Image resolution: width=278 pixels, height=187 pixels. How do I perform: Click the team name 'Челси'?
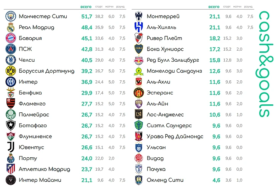pyautogui.click(x=27, y=60)
